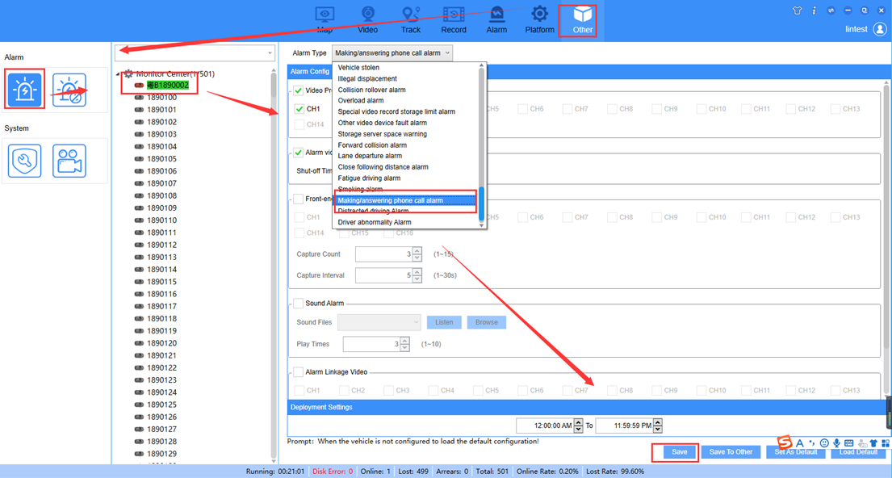Increase the deployment start time

pos(579,421)
